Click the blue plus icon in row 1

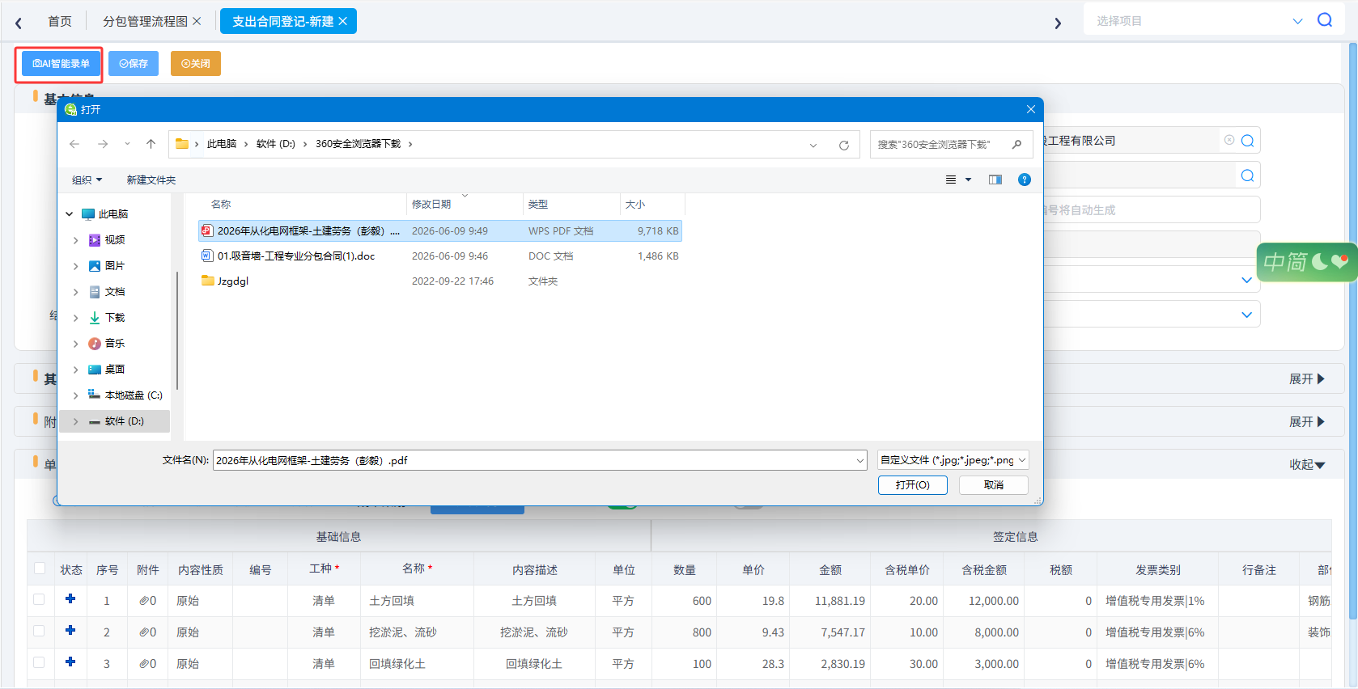click(x=70, y=599)
